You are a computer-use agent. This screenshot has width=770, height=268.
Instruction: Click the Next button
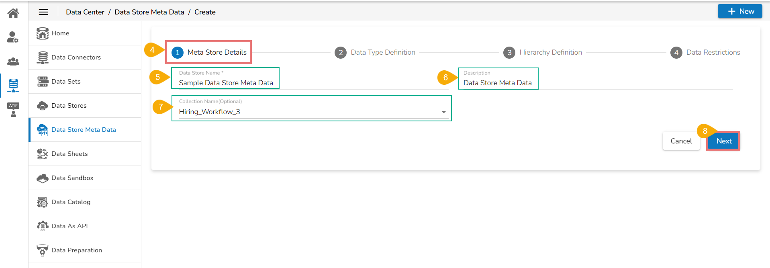723,141
